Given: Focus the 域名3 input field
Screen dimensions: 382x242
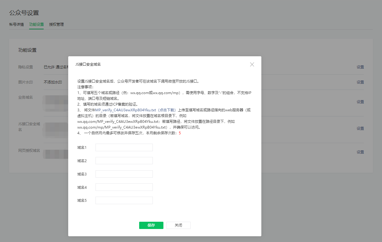Looking at the screenshot, I should 124,174.
